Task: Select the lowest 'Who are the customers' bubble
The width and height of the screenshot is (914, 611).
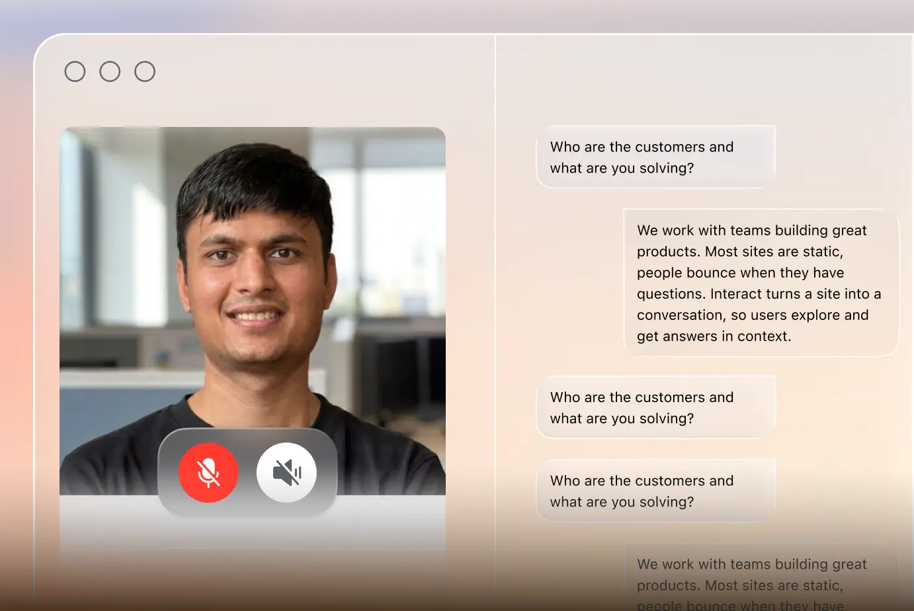Action: 655,491
